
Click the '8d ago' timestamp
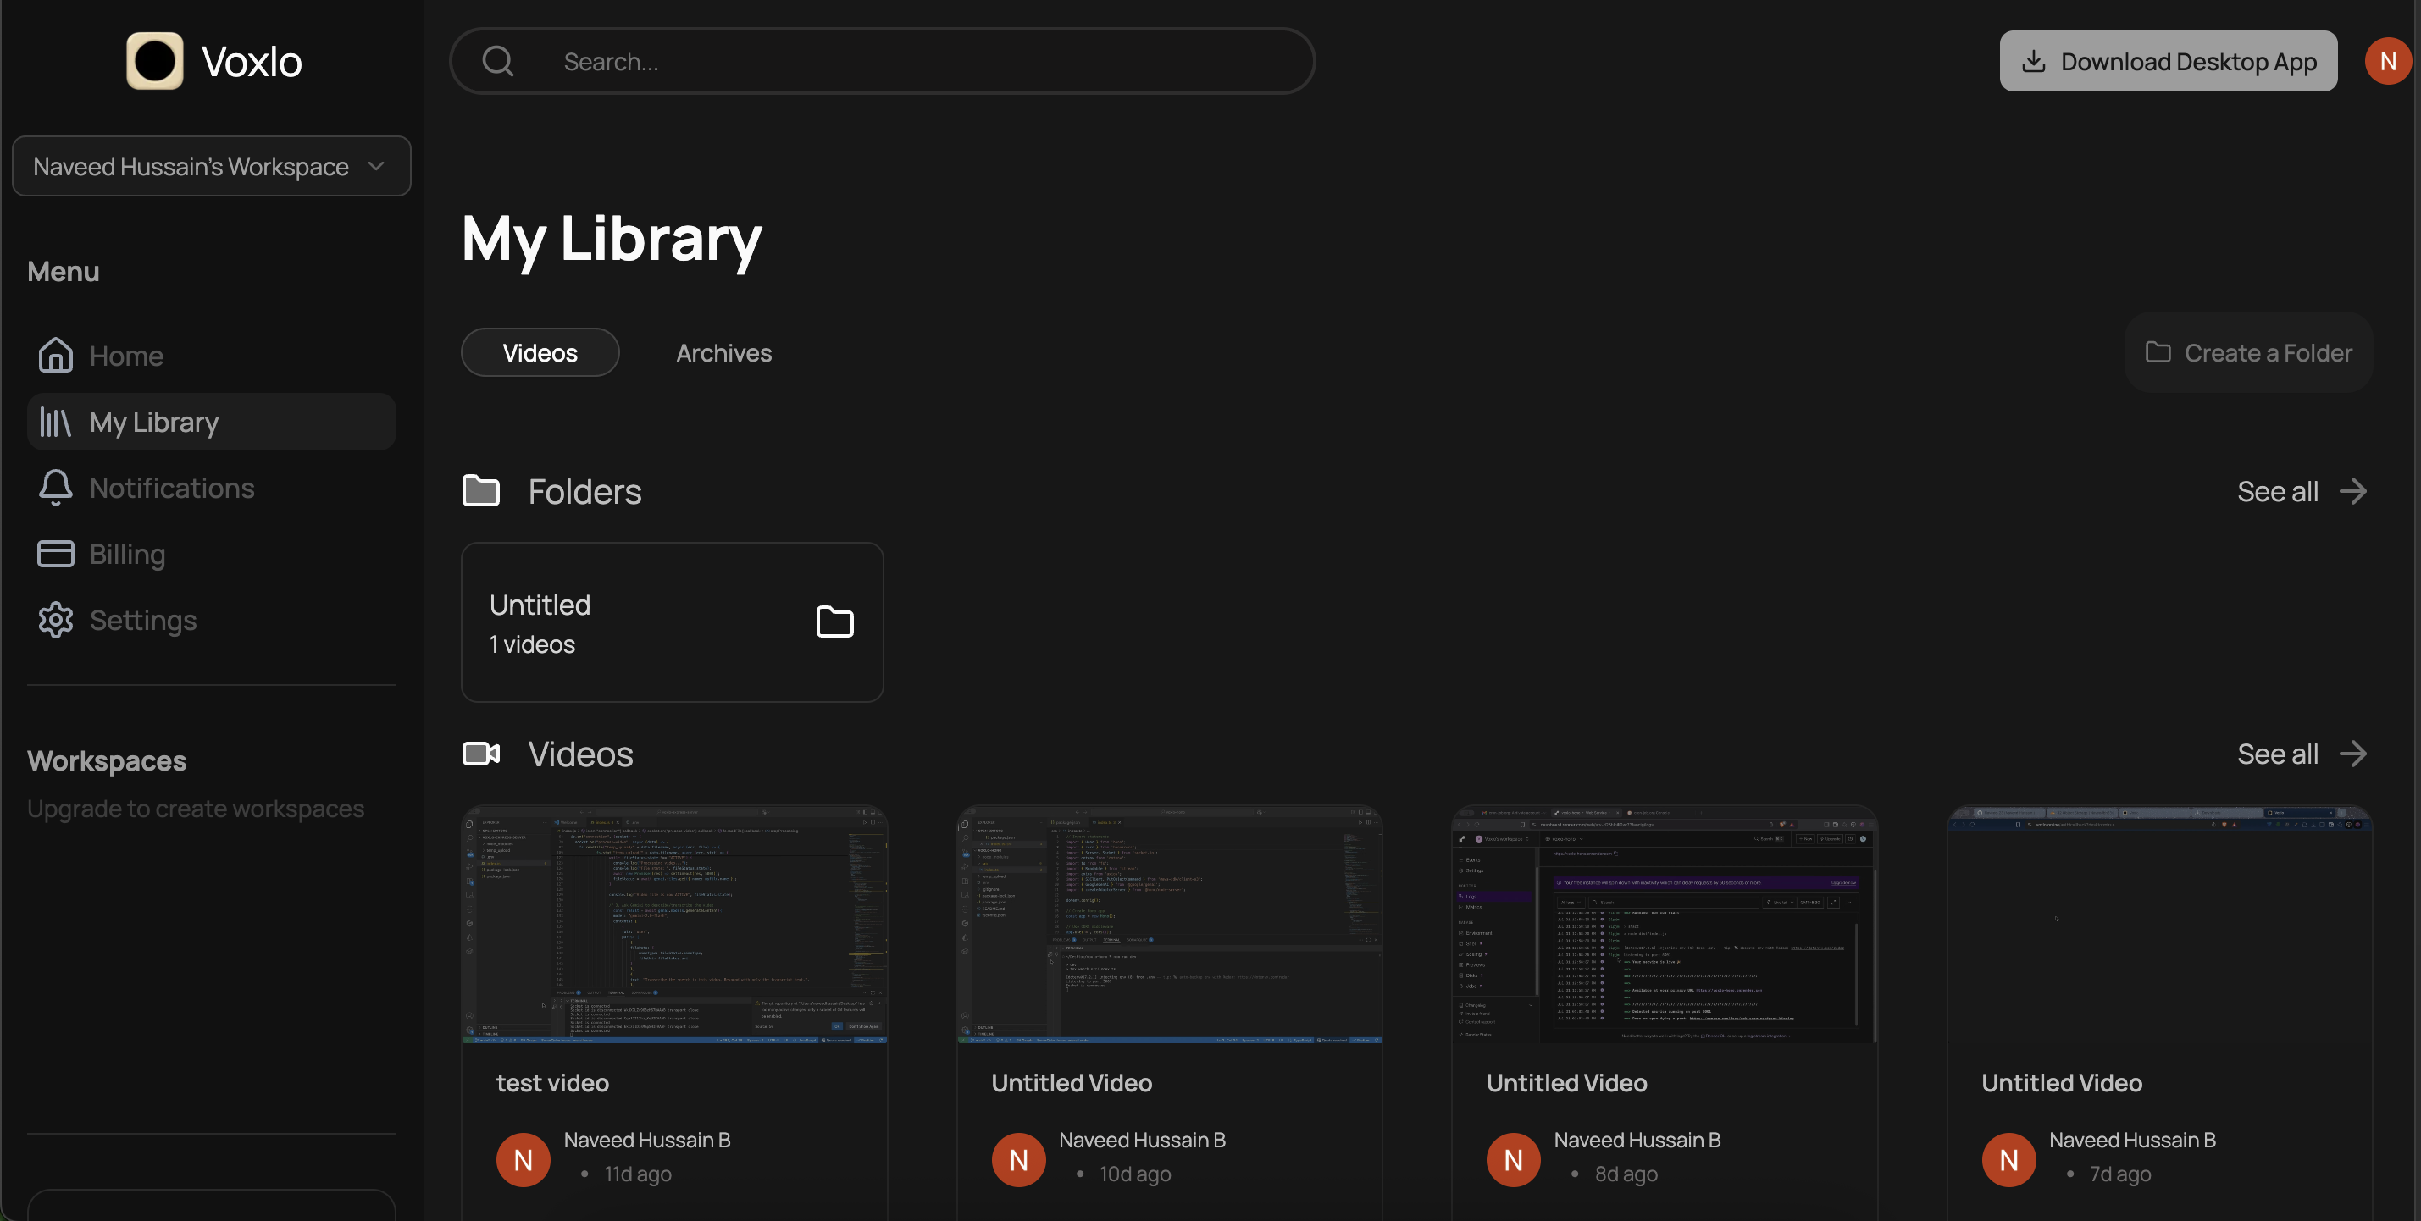click(x=1626, y=1174)
